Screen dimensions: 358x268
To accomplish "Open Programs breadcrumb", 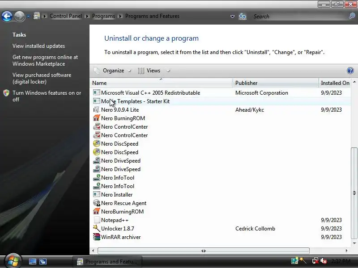I will click(x=103, y=16).
